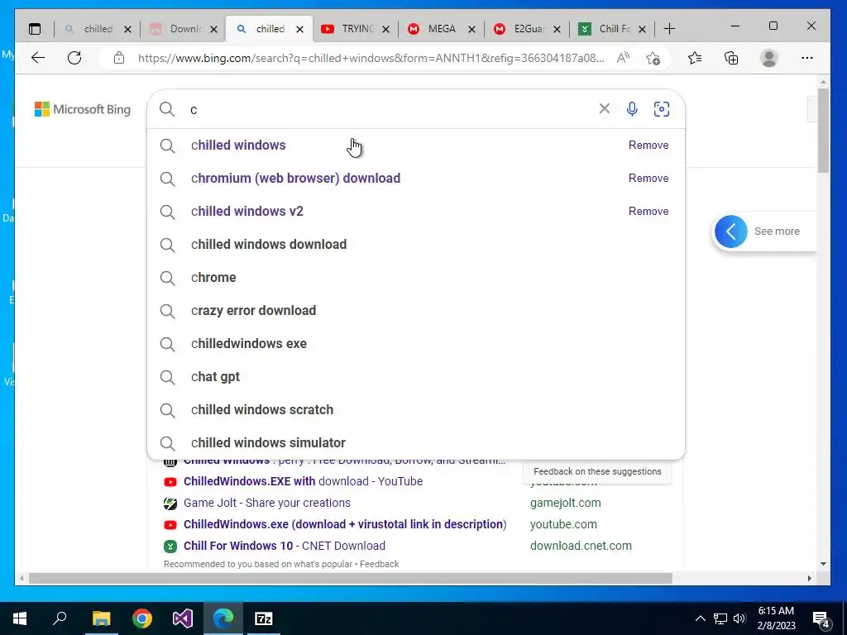
Task: Select chilled windows scratch suggestion
Action: [416, 410]
